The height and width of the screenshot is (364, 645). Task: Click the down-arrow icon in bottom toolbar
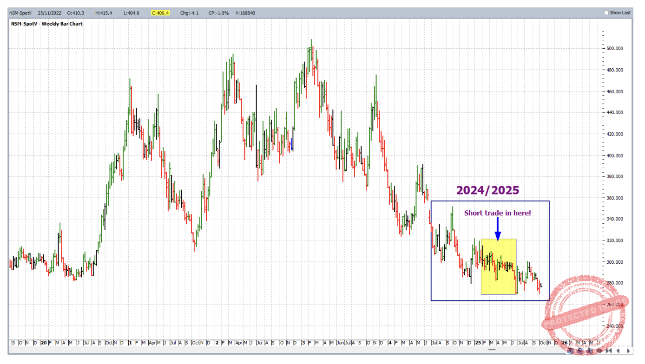[589, 351]
